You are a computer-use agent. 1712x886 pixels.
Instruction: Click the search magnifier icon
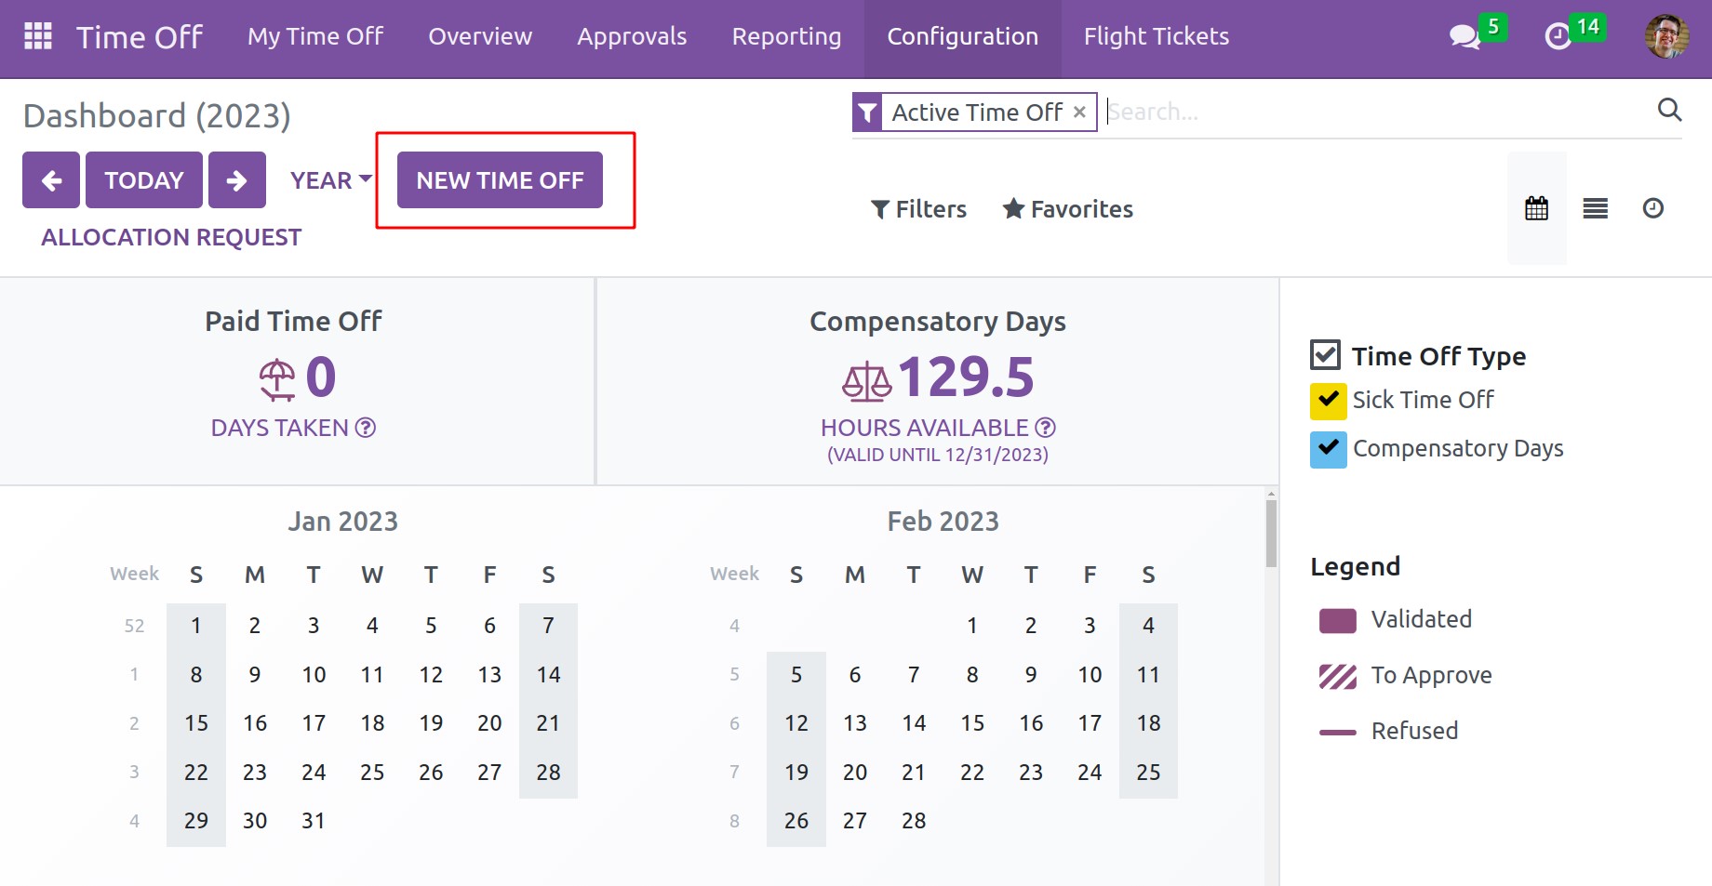tap(1669, 111)
